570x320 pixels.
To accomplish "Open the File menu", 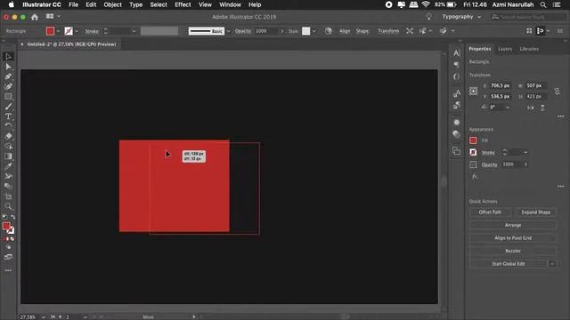I will [x=73, y=4].
